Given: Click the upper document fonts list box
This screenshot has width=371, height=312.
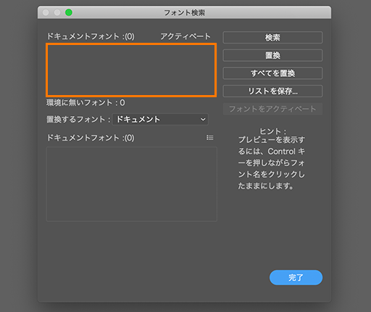Looking at the screenshot, I should click(x=131, y=70).
